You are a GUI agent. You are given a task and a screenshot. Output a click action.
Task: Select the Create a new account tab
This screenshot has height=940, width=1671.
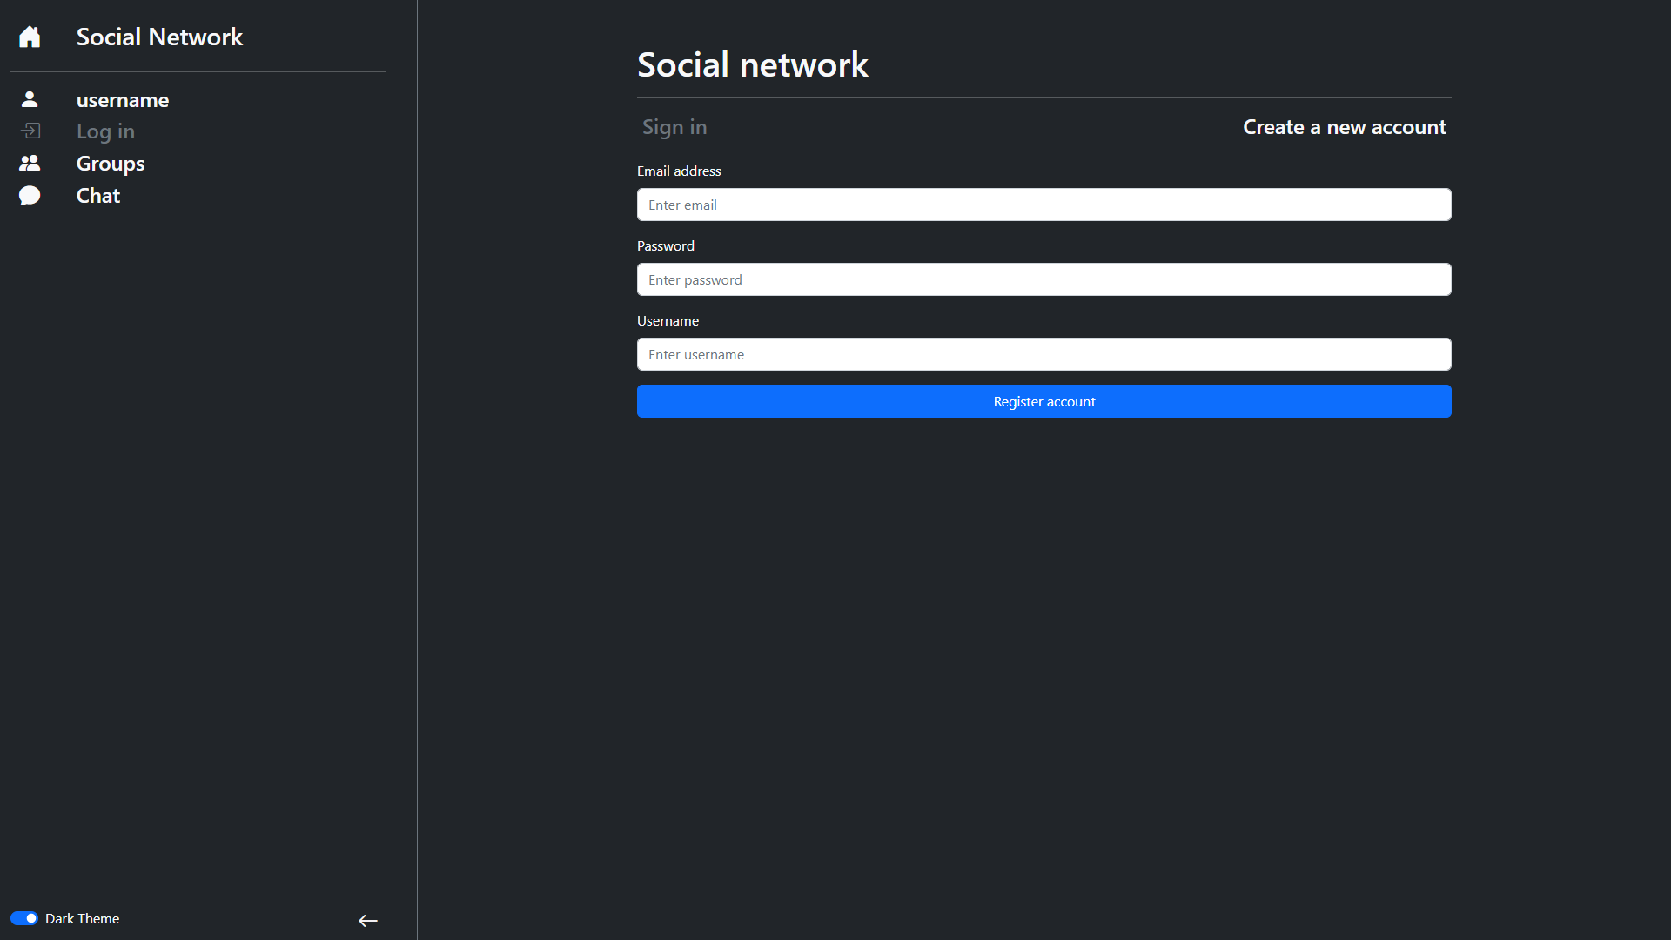coord(1344,127)
